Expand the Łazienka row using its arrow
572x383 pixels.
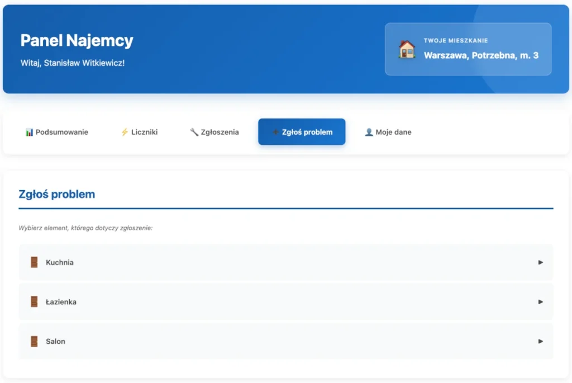(x=540, y=302)
